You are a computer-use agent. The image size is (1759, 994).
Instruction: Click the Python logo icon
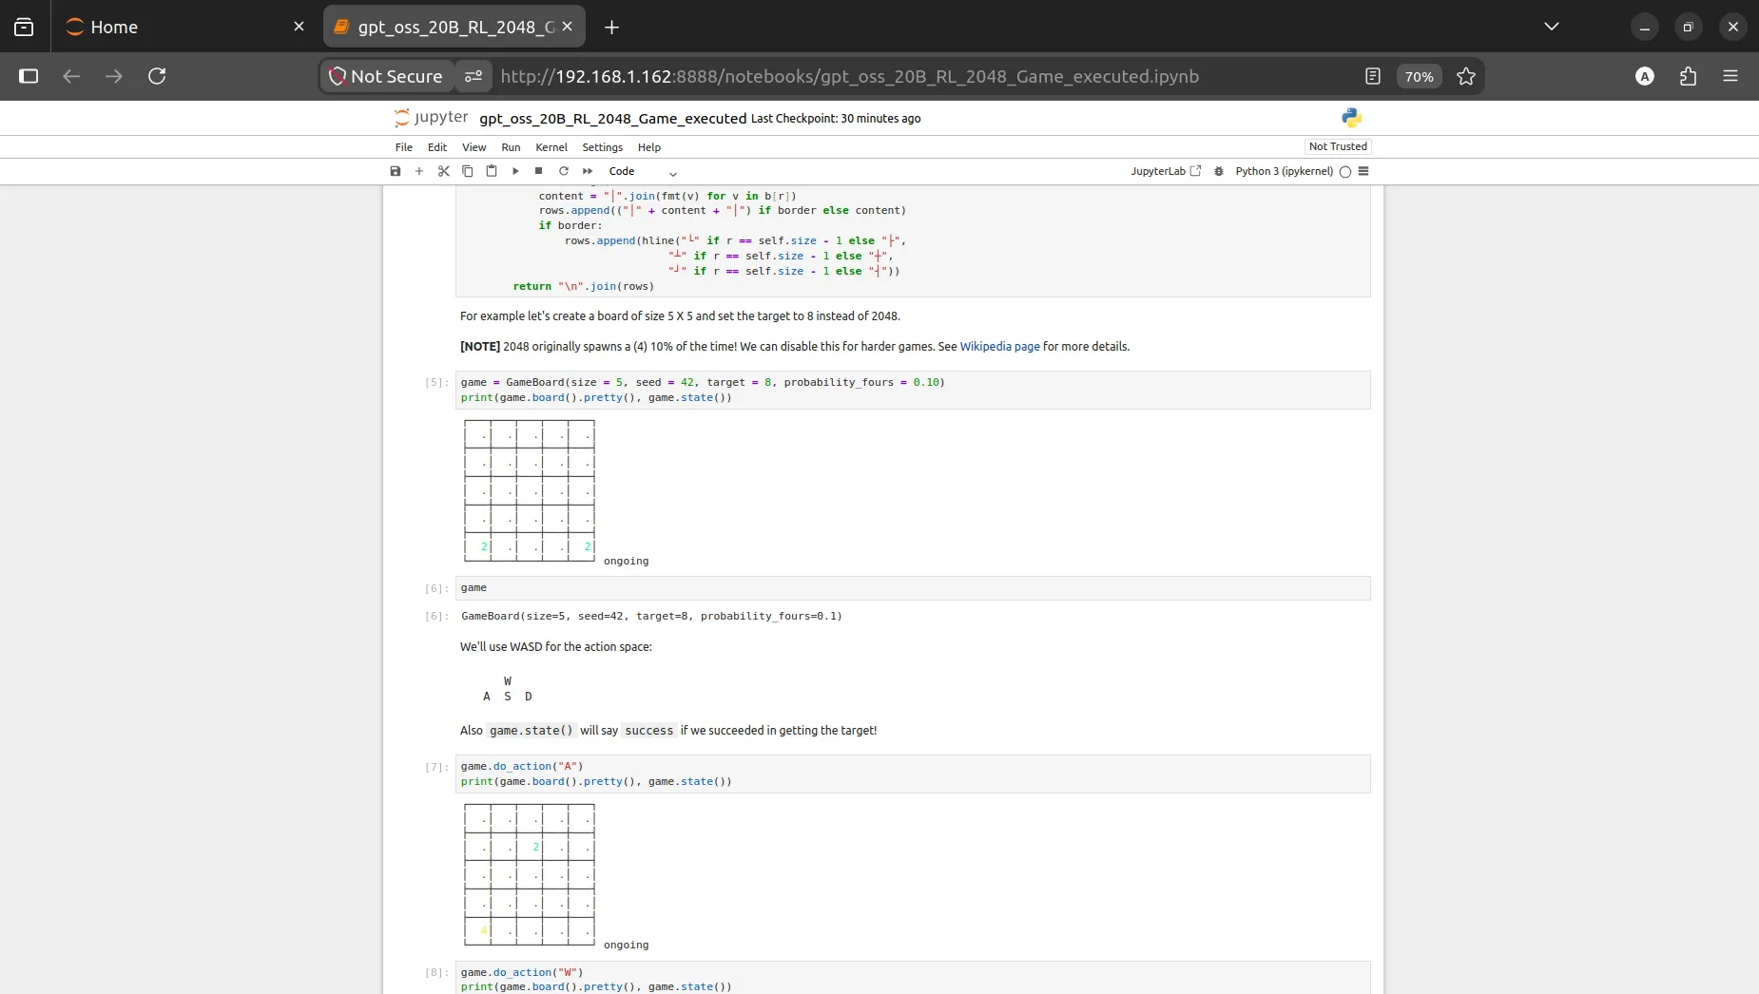point(1351,118)
